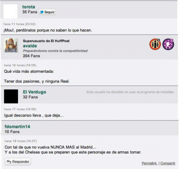Click torota's blank white avatar

(10, 11)
